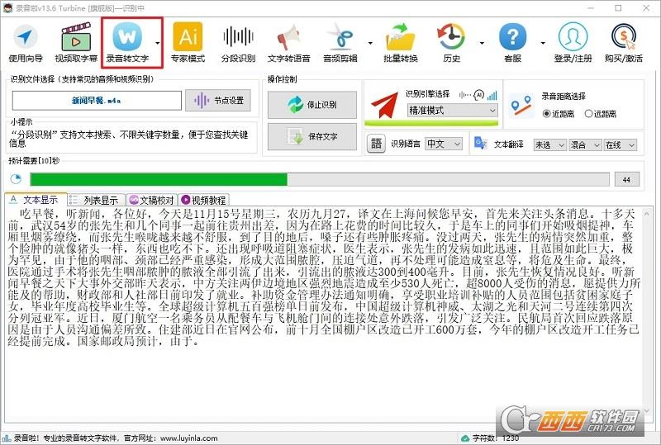Viewport: 661px width, 445px height.
Task: Open the 在线 translation dropdown
Action: 621,145
